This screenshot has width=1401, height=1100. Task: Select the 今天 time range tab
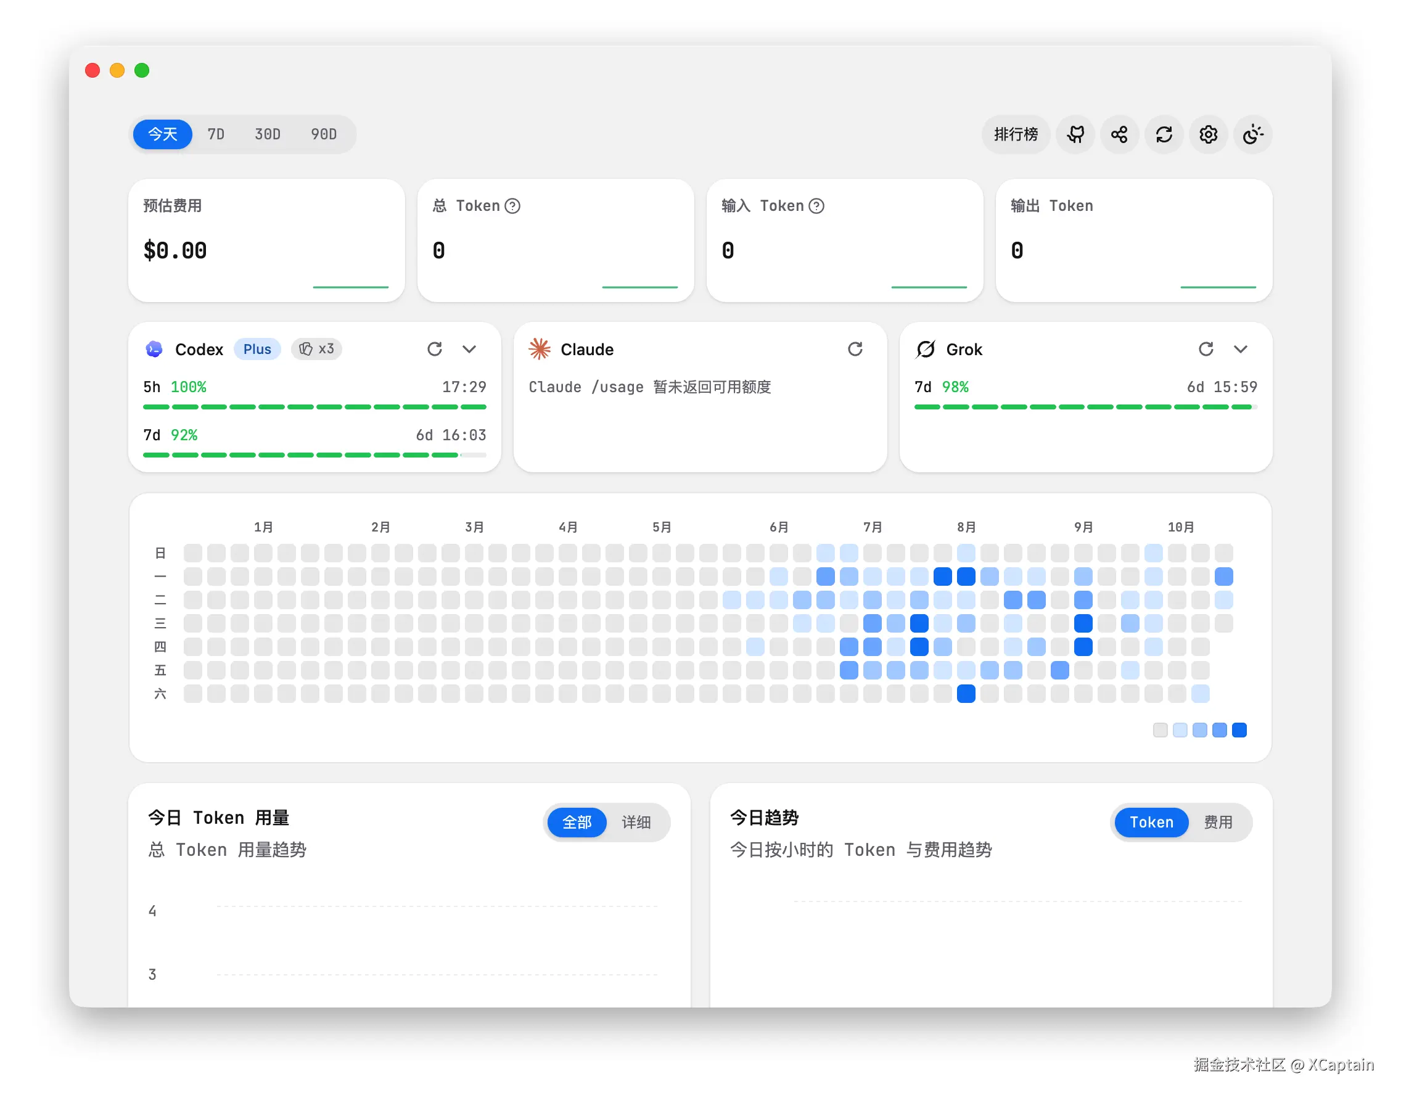[162, 134]
